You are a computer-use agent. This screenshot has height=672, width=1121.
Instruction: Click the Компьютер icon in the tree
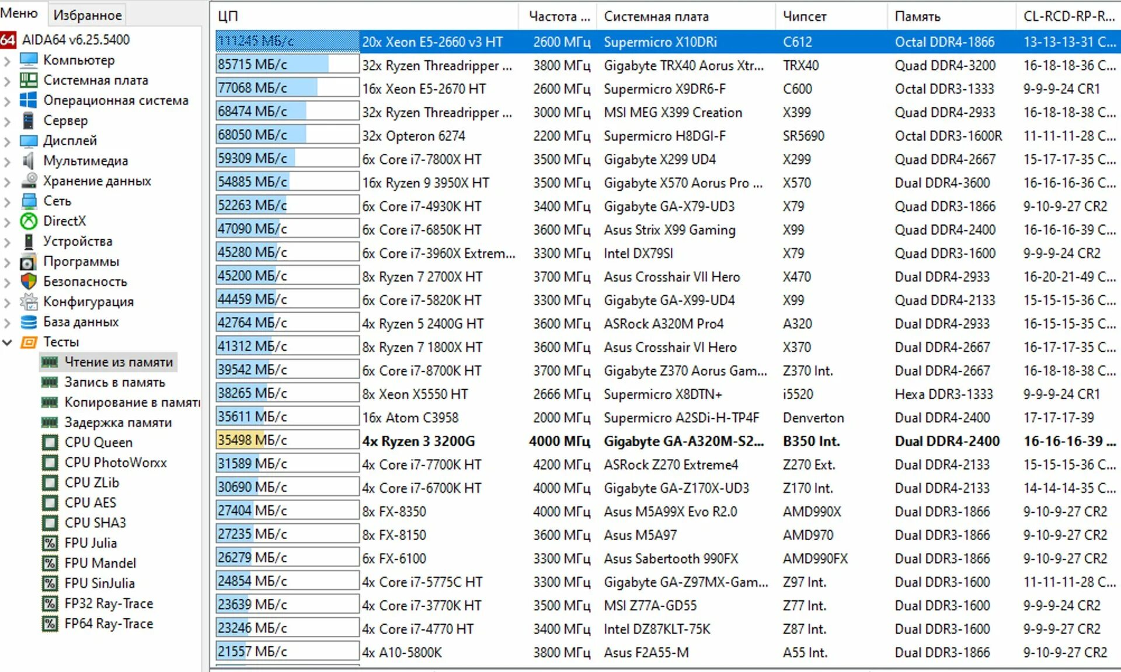(x=29, y=60)
